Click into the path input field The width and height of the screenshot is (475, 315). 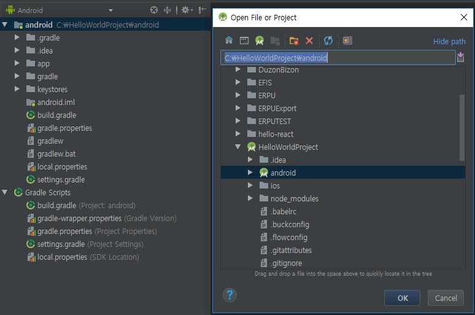coord(338,58)
